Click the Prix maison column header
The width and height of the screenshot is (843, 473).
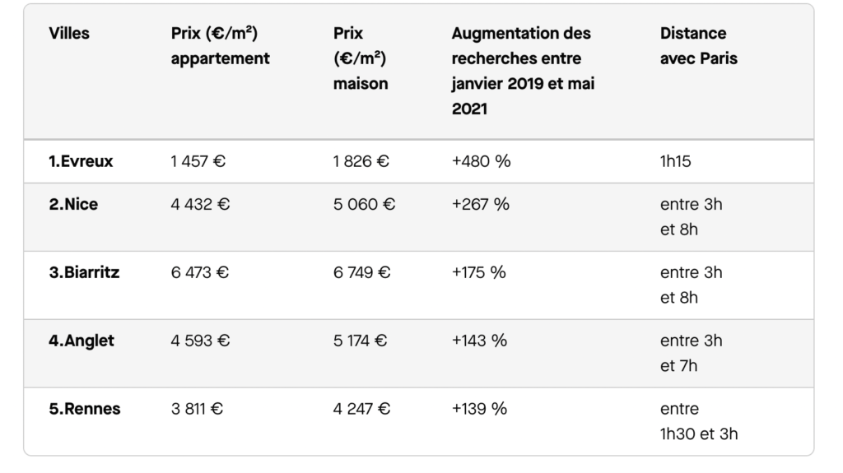point(361,58)
